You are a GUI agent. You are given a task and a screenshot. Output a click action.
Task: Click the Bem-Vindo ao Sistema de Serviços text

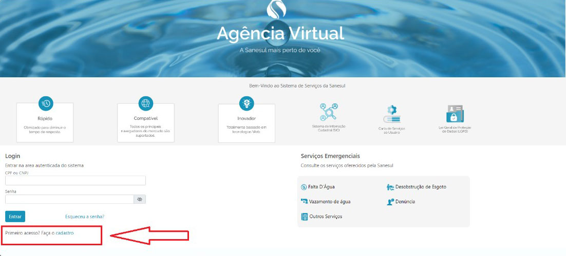tap(298, 86)
